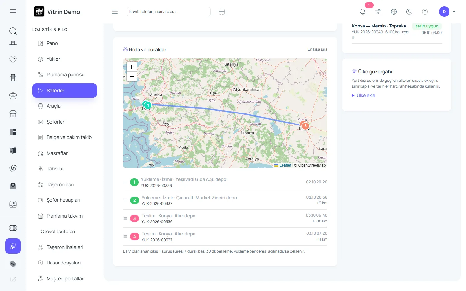
Task: Click map marker 3 at Konya
Action: coord(305,126)
